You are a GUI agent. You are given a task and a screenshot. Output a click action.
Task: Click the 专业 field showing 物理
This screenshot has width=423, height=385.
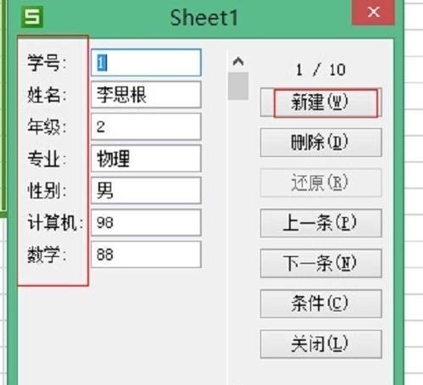pyautogui.click(x=146, y=159)
